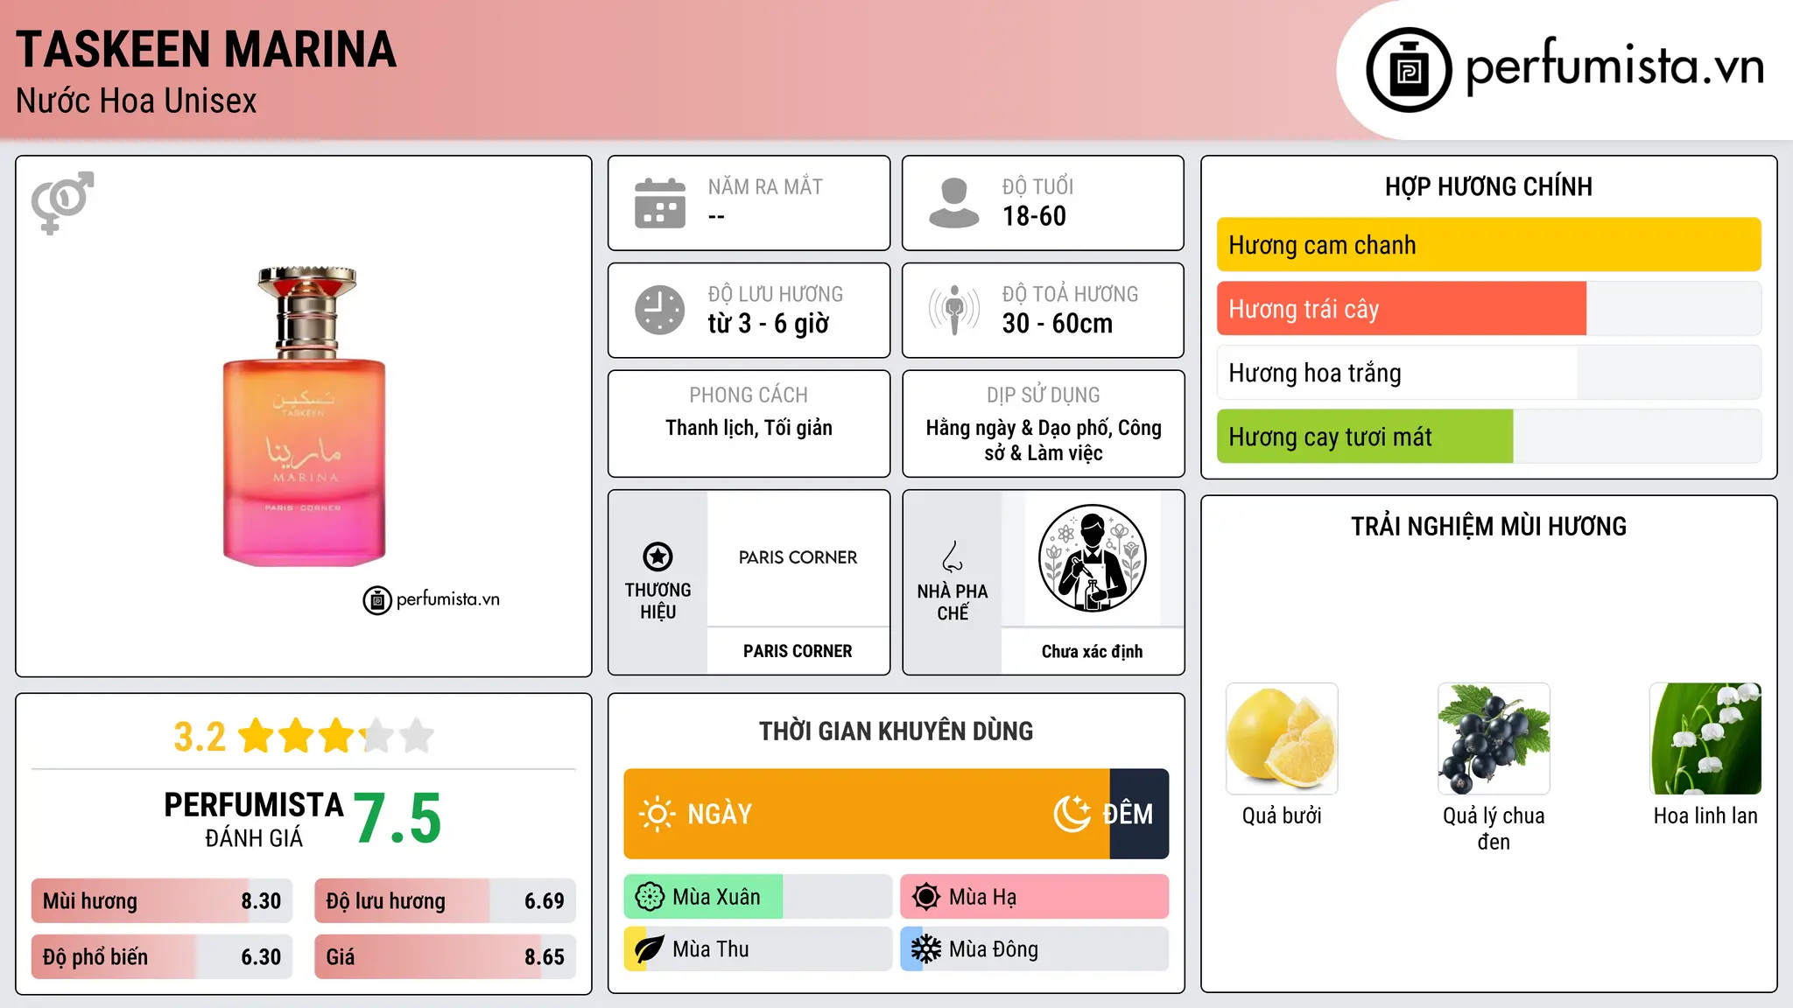Click the moon icon beside ĐÊM
1793x1008 pixels.
pos(1072,814)
